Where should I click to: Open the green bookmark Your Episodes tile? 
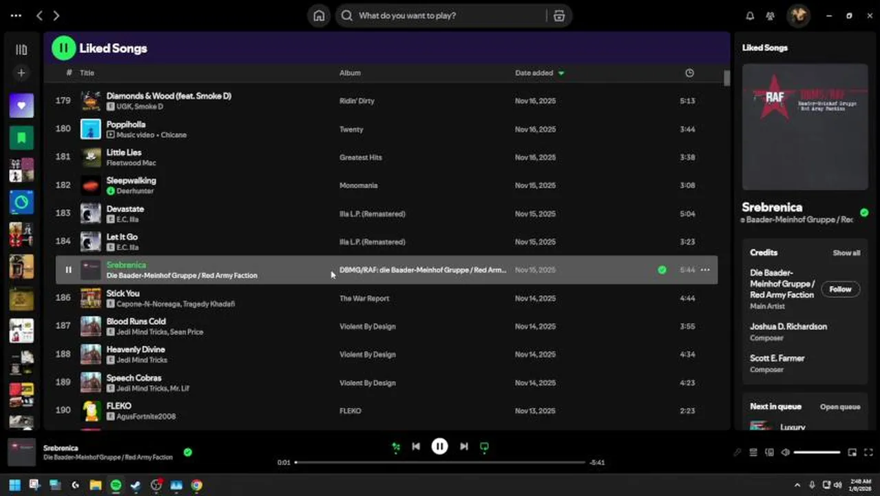coord(21,138)
